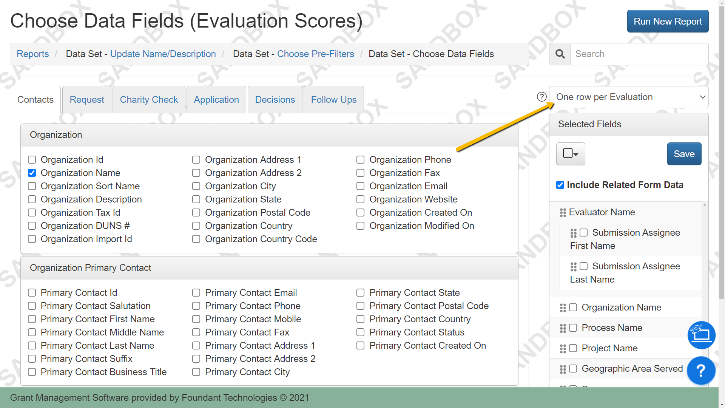Click the Evaluator Name text in Selected Fields
The height and width of the screenshot is (408, 725).
pyautogui.click(x=602, y=212)
